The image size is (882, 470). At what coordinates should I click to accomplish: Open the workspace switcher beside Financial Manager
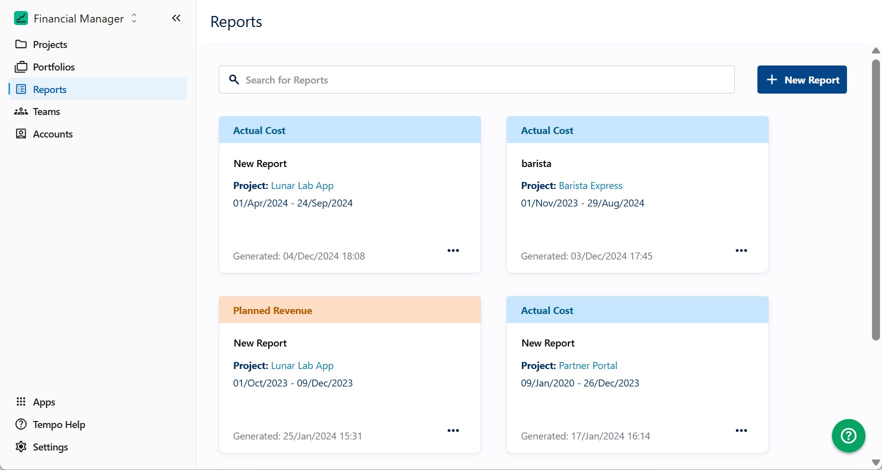[134, 18]
